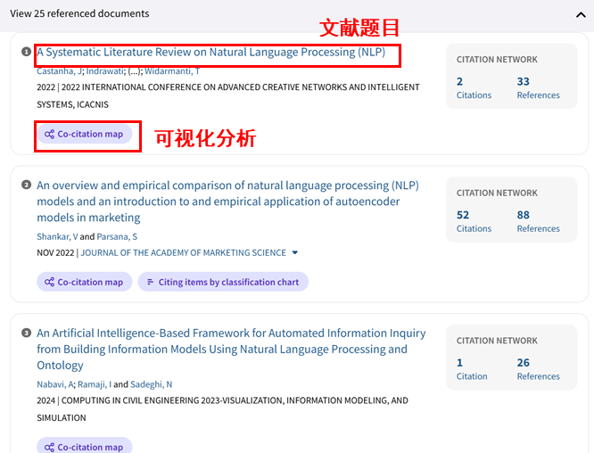View 88 References of second document

(x=538, y=221)
